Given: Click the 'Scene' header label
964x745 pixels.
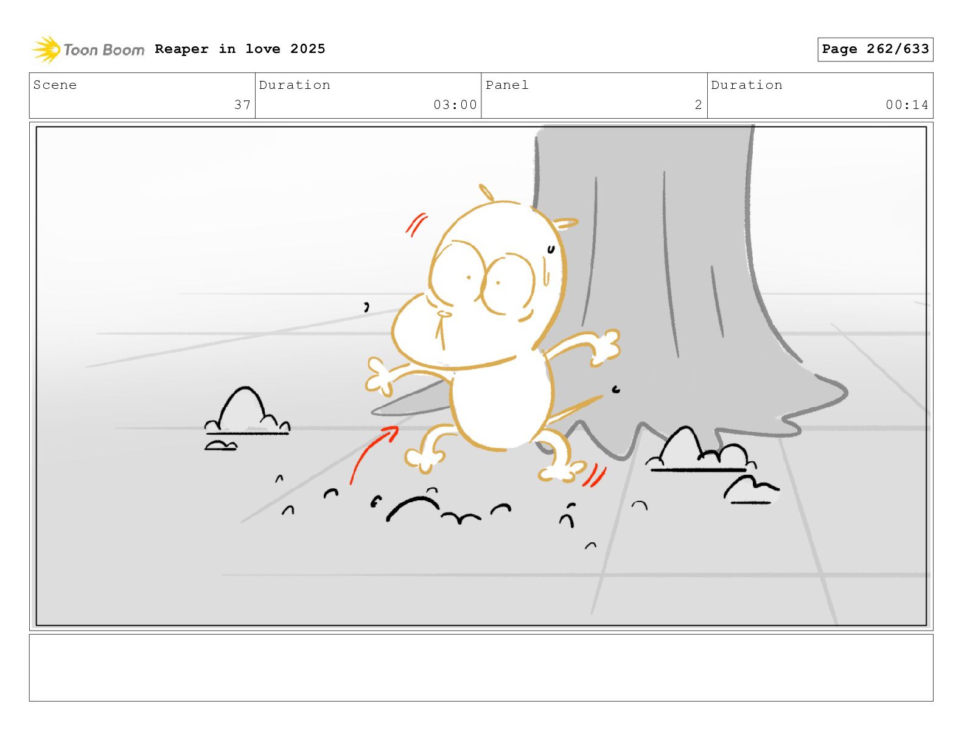Looking at the screenshot, I should 55,85.
